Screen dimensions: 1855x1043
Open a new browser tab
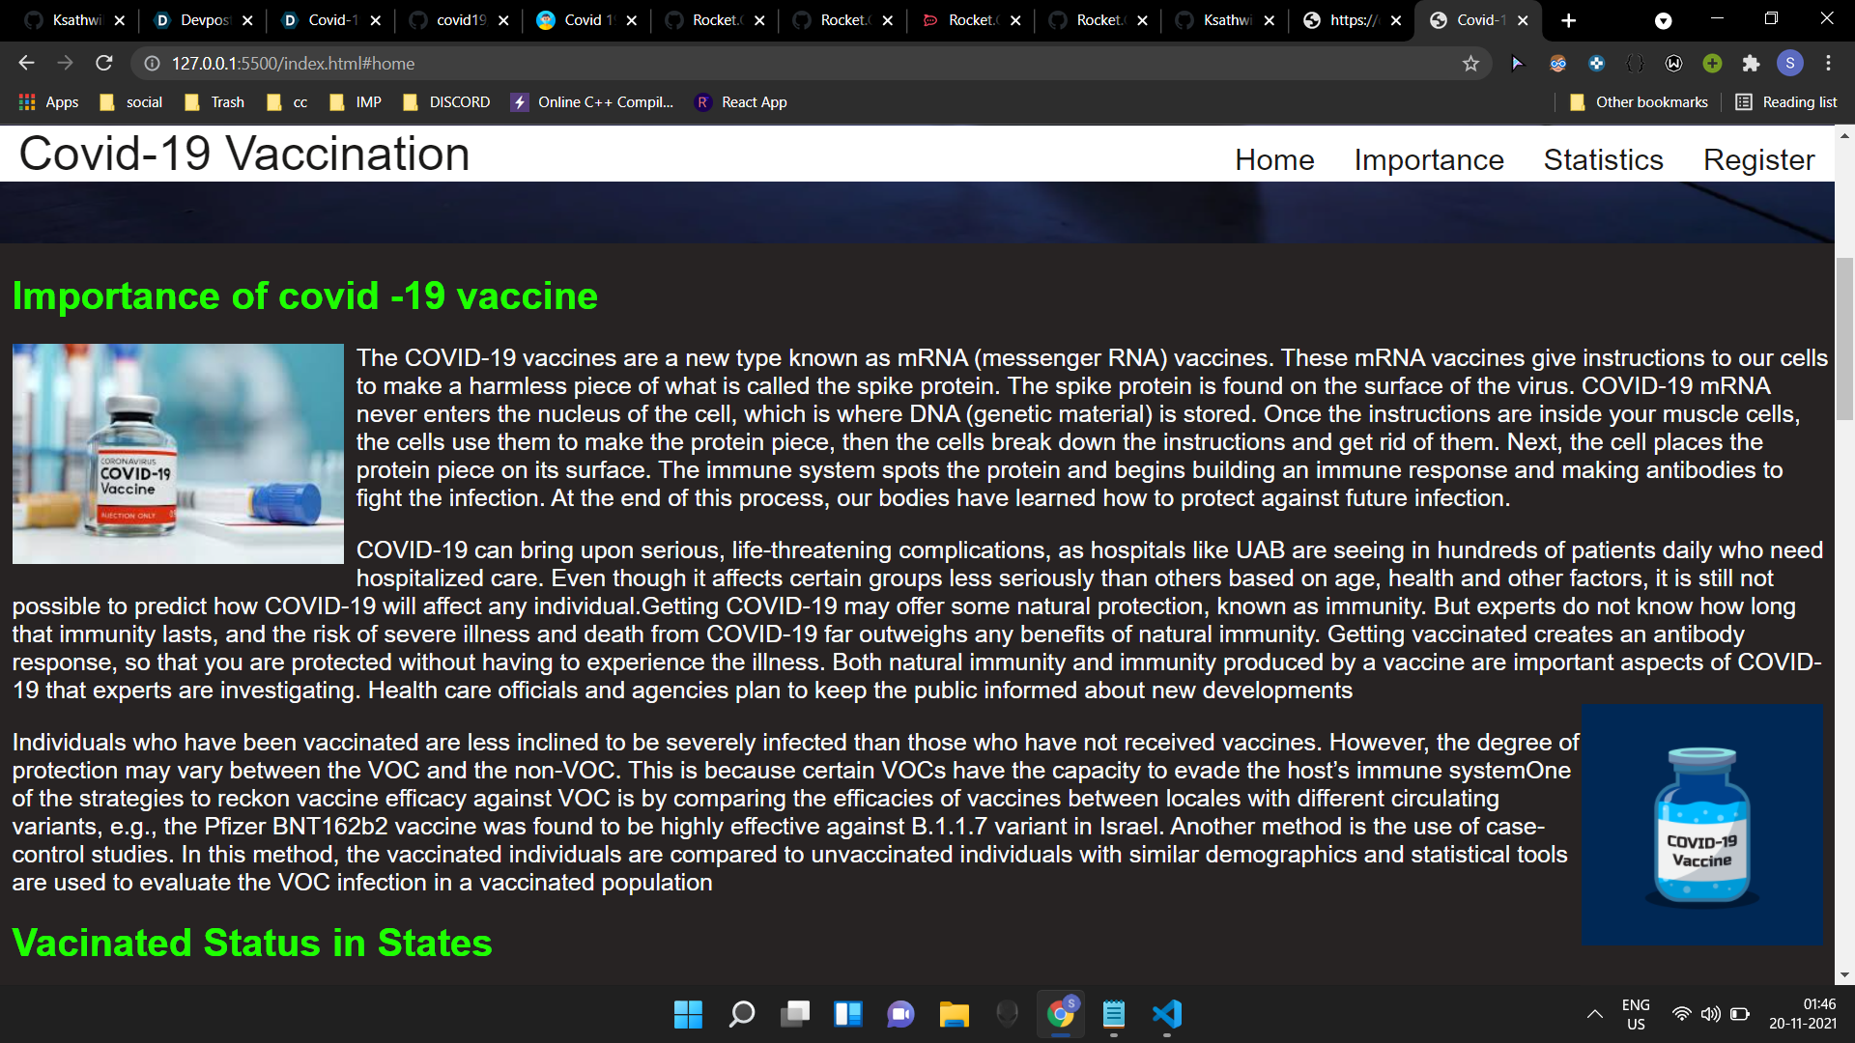coord(1568,20)
